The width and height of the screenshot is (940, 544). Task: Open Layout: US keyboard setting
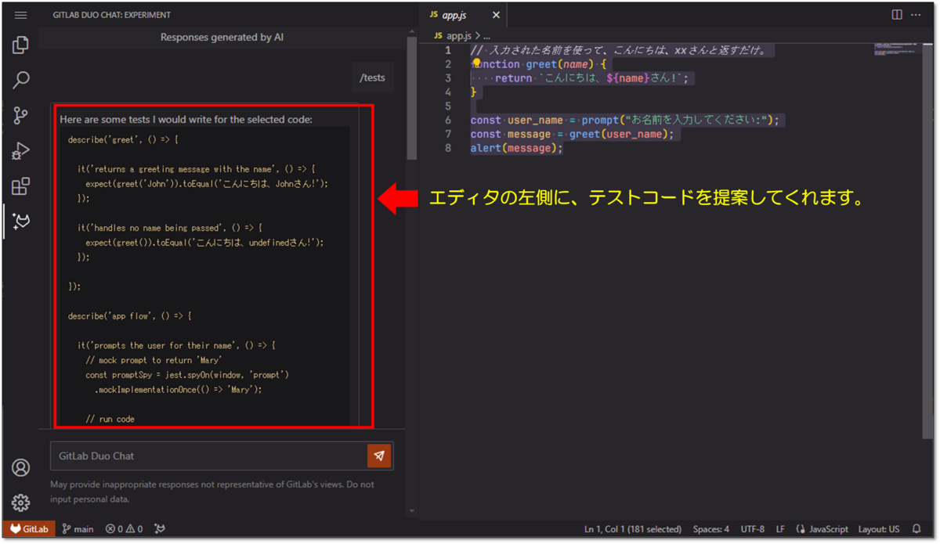tap(879, 529)
